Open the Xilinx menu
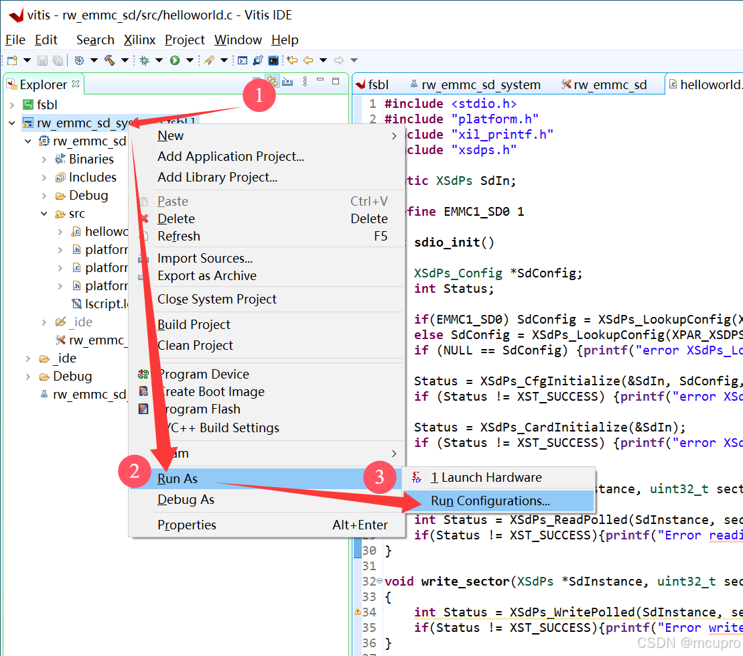743x656 pixels. [139, 40]
